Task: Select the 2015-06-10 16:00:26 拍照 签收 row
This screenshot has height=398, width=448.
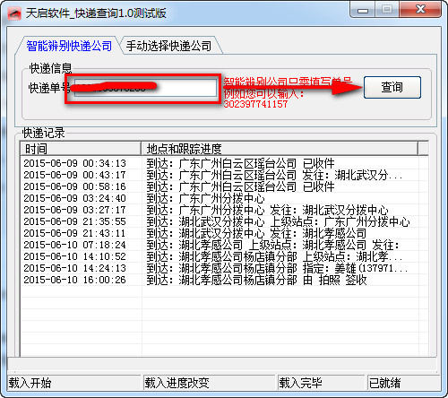Action: click(224, 280)
